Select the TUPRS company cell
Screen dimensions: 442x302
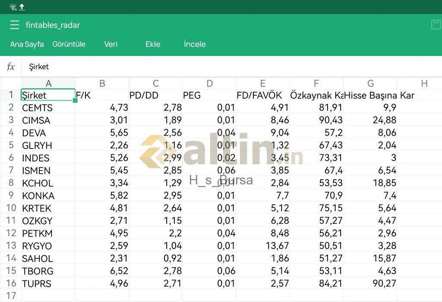coord(48,283)
